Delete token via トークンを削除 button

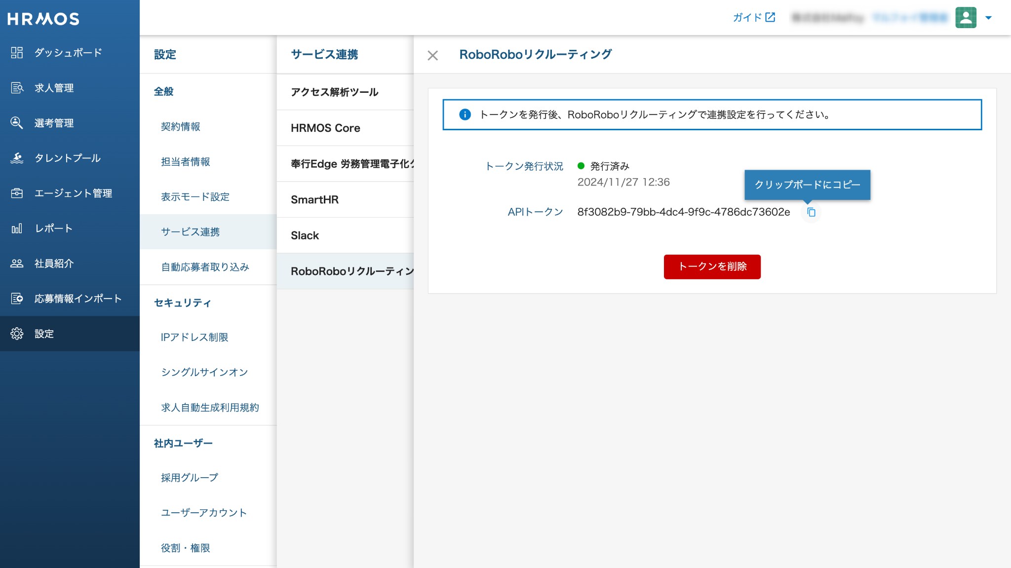pyautogui.click(x=712, y=266)
